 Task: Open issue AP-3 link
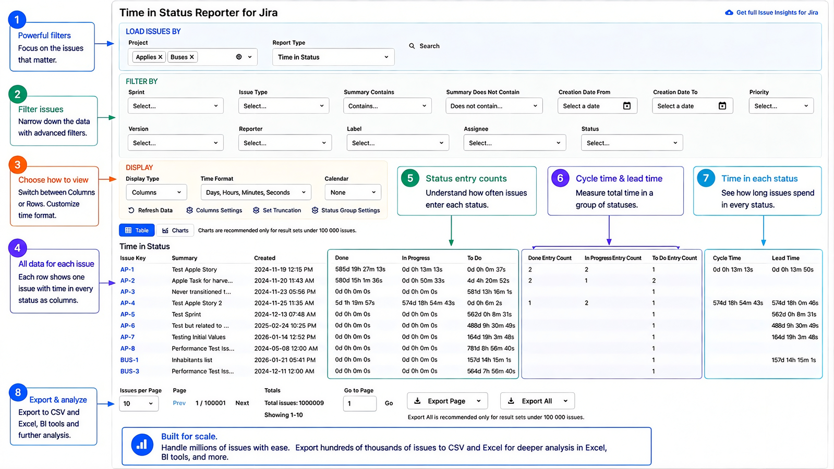127,292
